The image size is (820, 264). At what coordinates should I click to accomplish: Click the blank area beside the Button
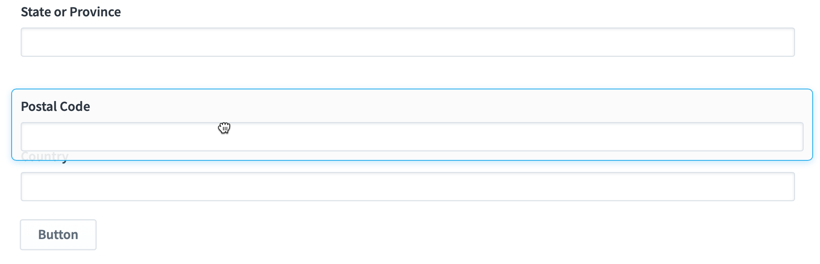[431, 235]
